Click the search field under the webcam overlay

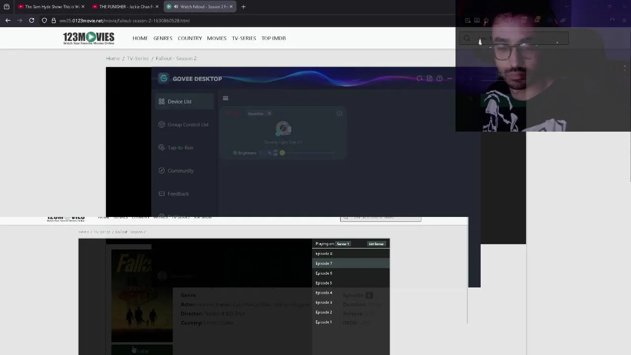tap(514, 38)
